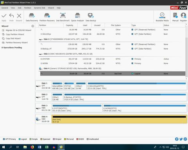Open Word from the taskbar
The height and width of the screenshot is (150, 188).
click(x=40, y=147)
